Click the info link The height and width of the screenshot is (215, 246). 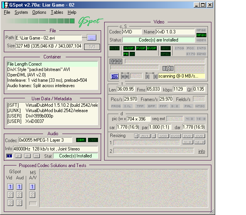coord(201,151)
